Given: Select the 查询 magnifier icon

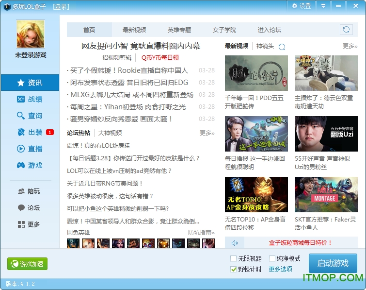Looking at the screenshot, I should (20, 116).
